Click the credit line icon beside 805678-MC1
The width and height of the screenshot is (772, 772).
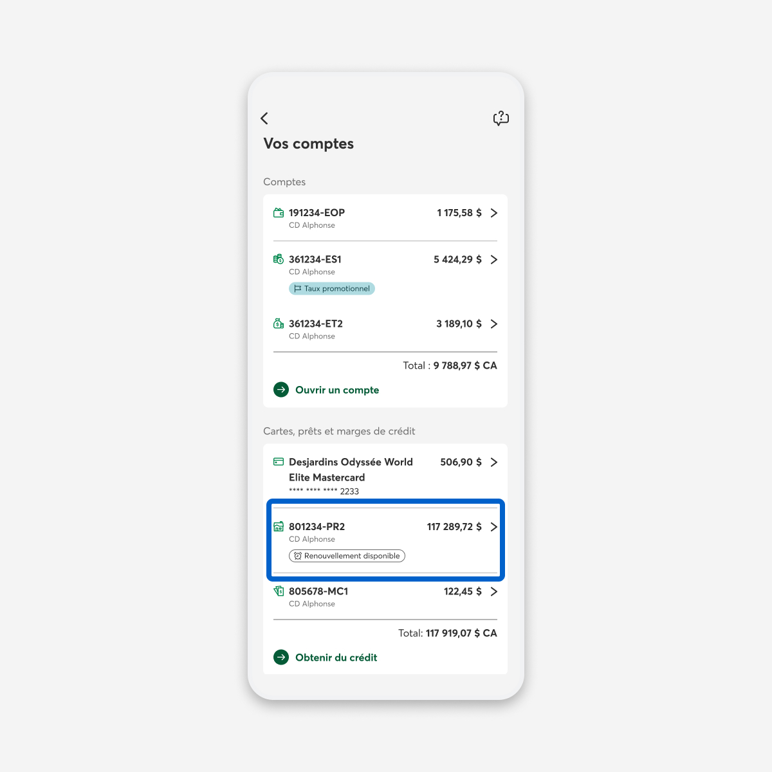pyautogui.click(x=279, y=591)
